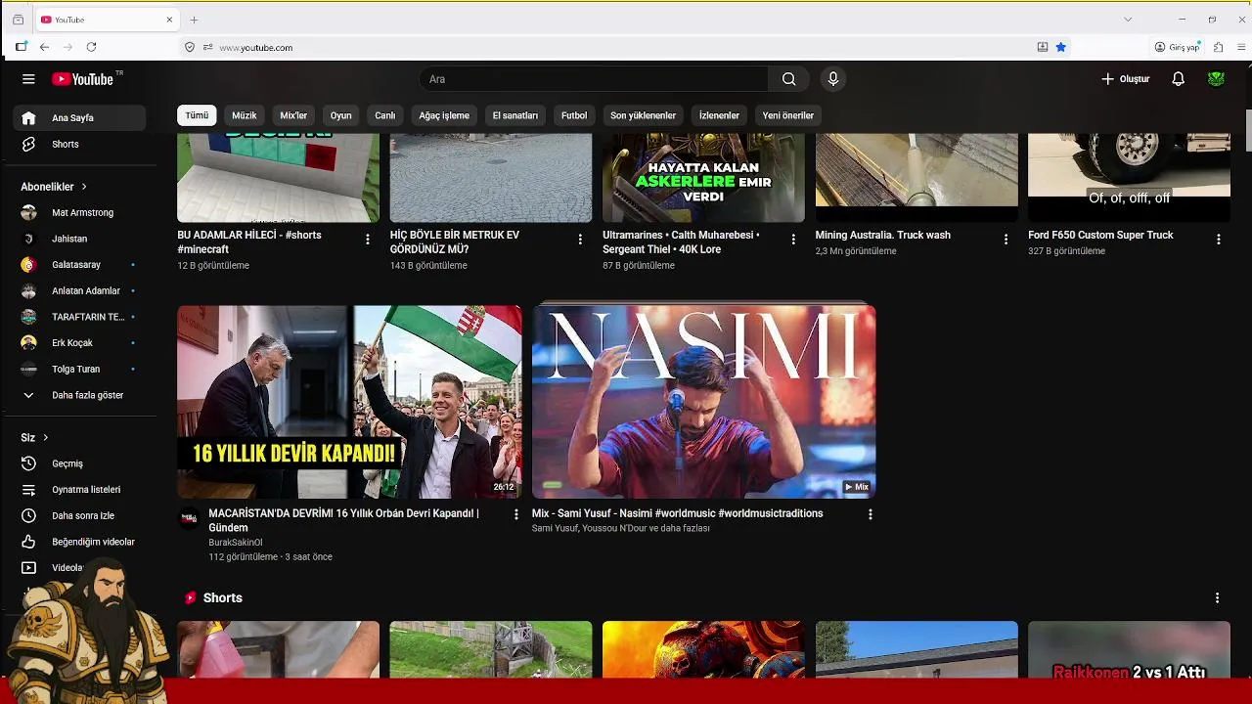Open options for Ultramarines Calth video
Viewport: 1252px width, 704px height.
click(x=793, y=240)
